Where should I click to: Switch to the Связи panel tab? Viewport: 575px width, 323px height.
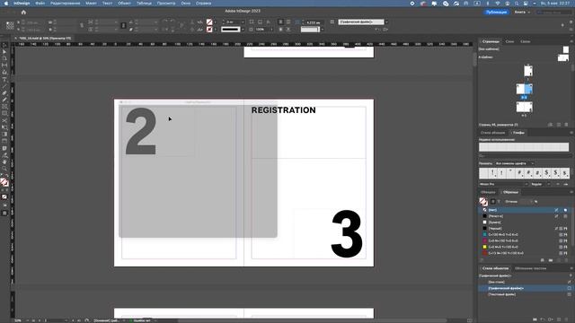(525, 41)
